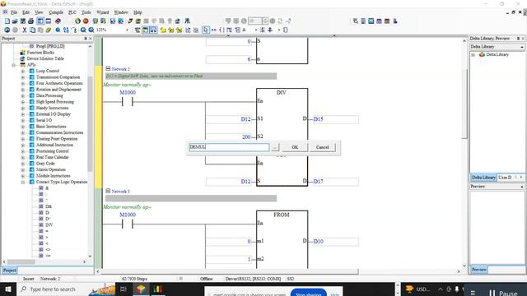
Task: Collapse the Contact Type Logic Operation folder
Action: 23,182
